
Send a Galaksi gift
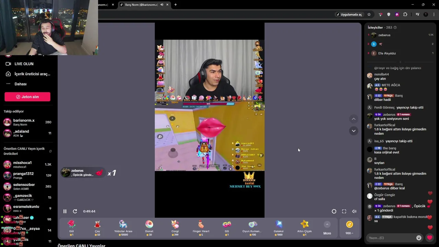(x=278, y=228)
